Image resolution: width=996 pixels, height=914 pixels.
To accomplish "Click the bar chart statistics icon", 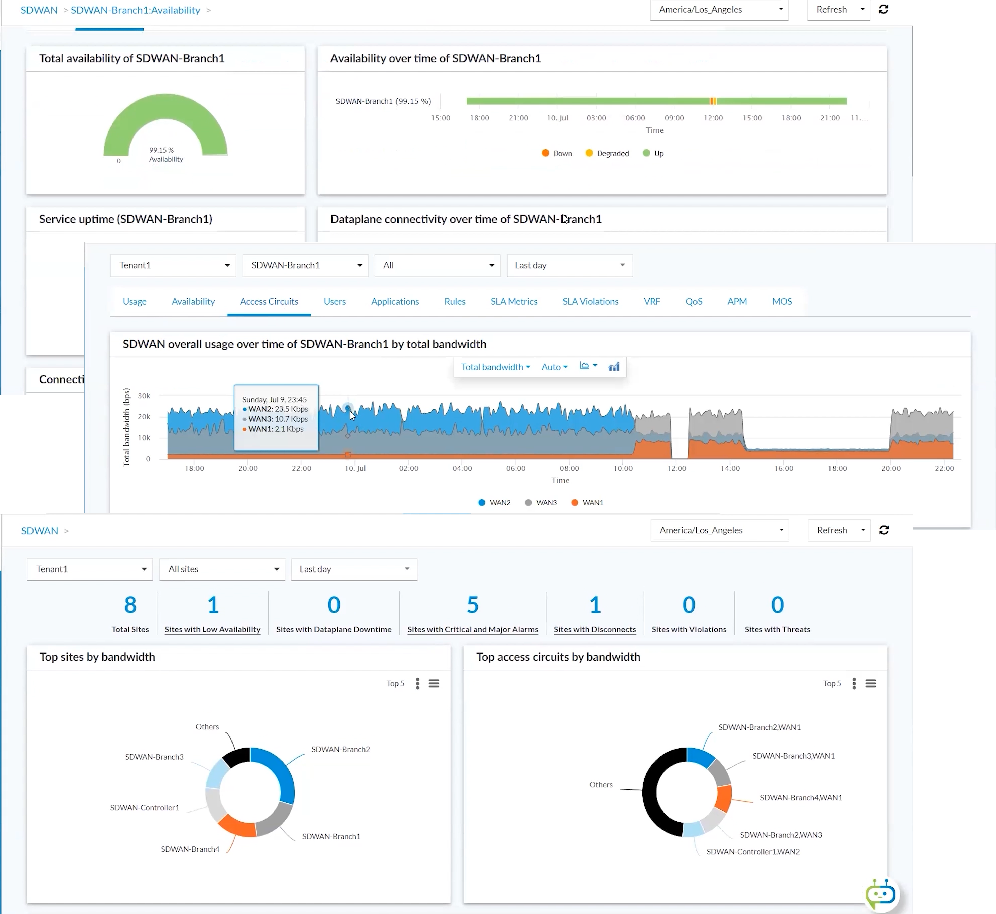I will pyautogui.click(x=614, y=366).
